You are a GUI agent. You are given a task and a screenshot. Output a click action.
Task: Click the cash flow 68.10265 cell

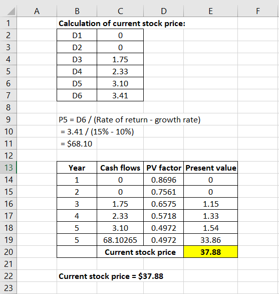[120, 240]
